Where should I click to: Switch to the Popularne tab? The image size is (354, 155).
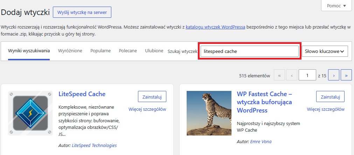[x=100, y=51]
